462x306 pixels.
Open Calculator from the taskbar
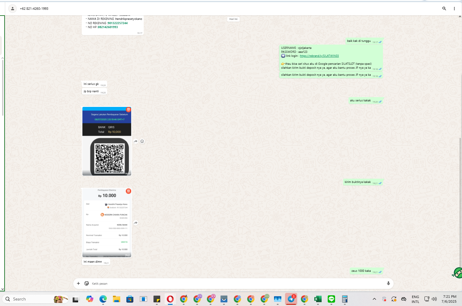tap(345, 299)
